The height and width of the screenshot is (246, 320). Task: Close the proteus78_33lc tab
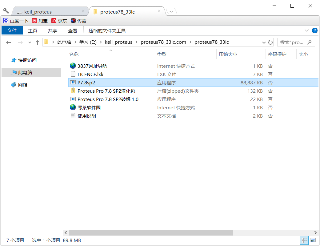pyautogui.click(x=159, y=11)
